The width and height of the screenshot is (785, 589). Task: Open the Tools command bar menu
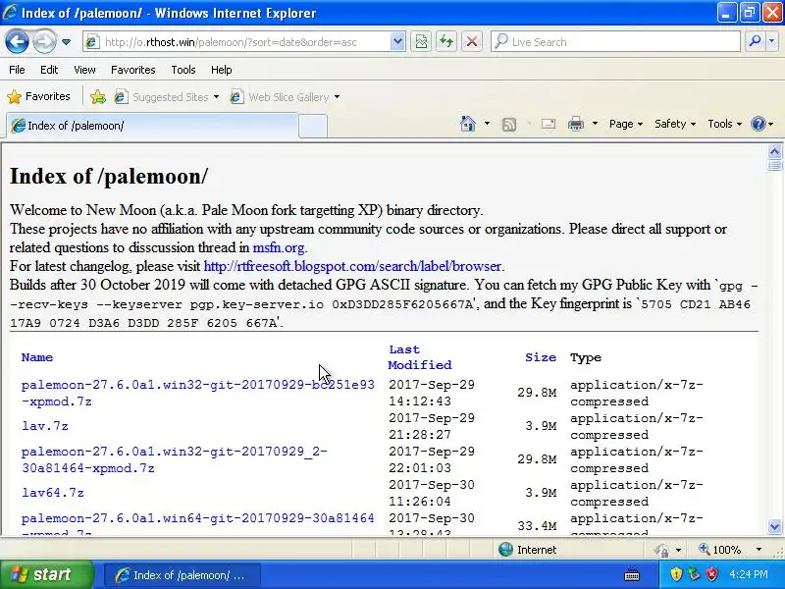(x=724, y=124)
